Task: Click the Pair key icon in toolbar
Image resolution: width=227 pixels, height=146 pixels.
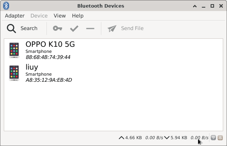Action: click(x=58, y=29)
